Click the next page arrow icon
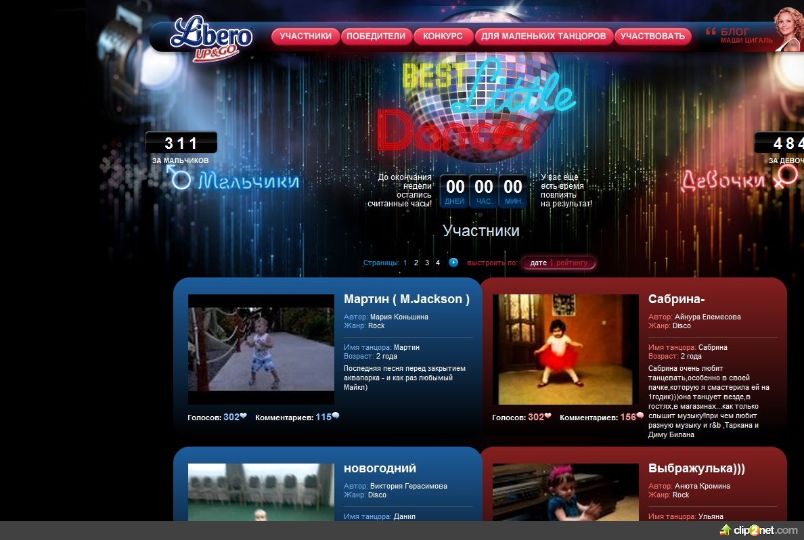 point(453,262)
